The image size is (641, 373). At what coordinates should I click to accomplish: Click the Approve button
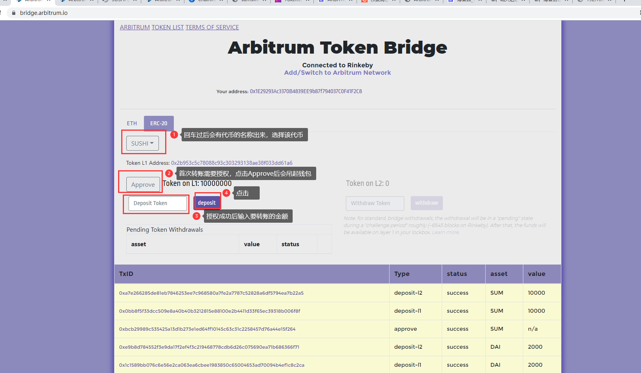[143, 184]
